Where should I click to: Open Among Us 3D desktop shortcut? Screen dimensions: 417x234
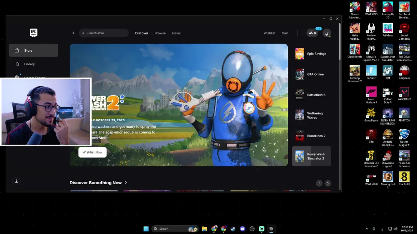click(x=388, y=10)
